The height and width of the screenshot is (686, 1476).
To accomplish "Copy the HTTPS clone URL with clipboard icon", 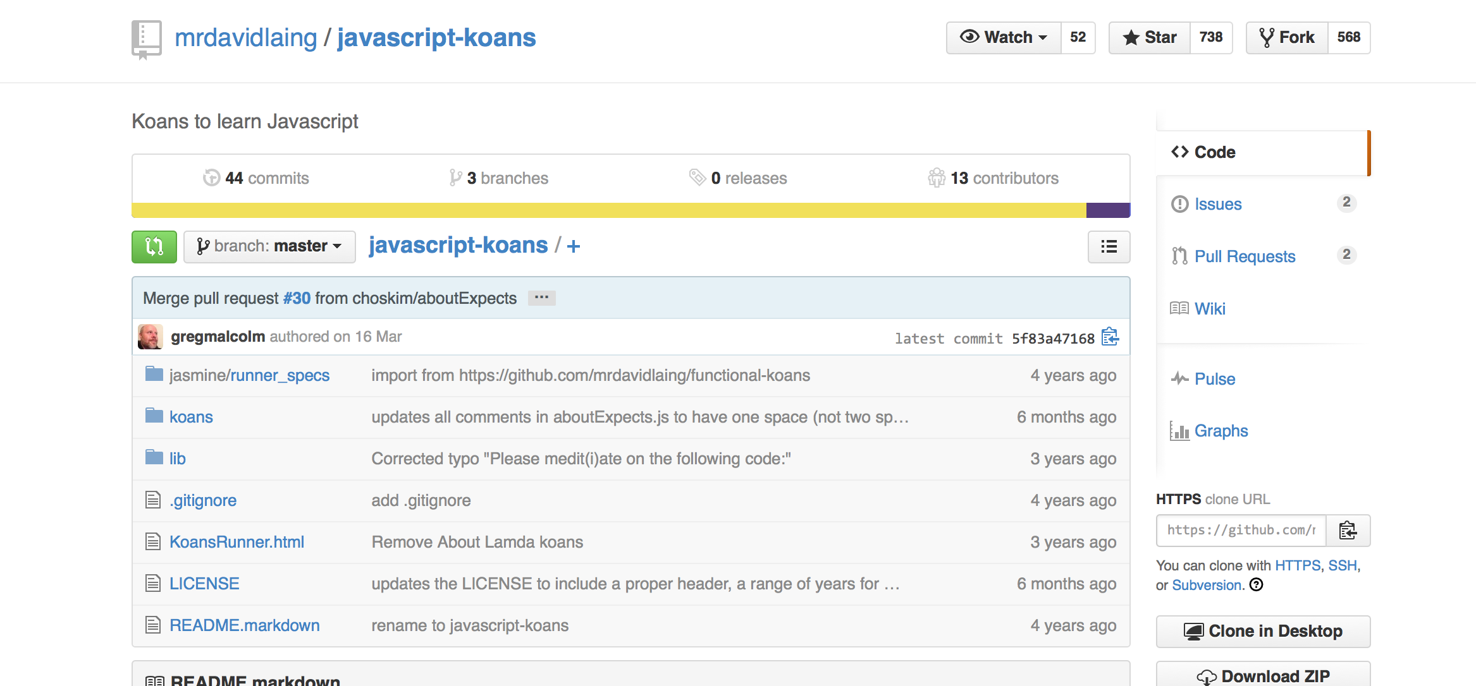I will click(1348, 531).
